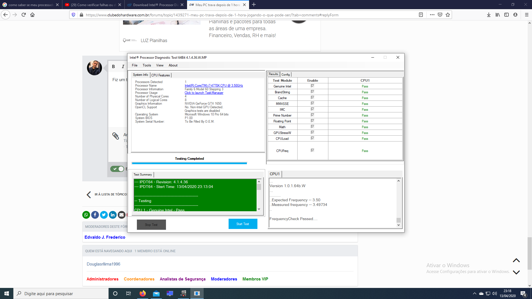
Task: Open Cortana from the taskbar
Action: (115, 293)
